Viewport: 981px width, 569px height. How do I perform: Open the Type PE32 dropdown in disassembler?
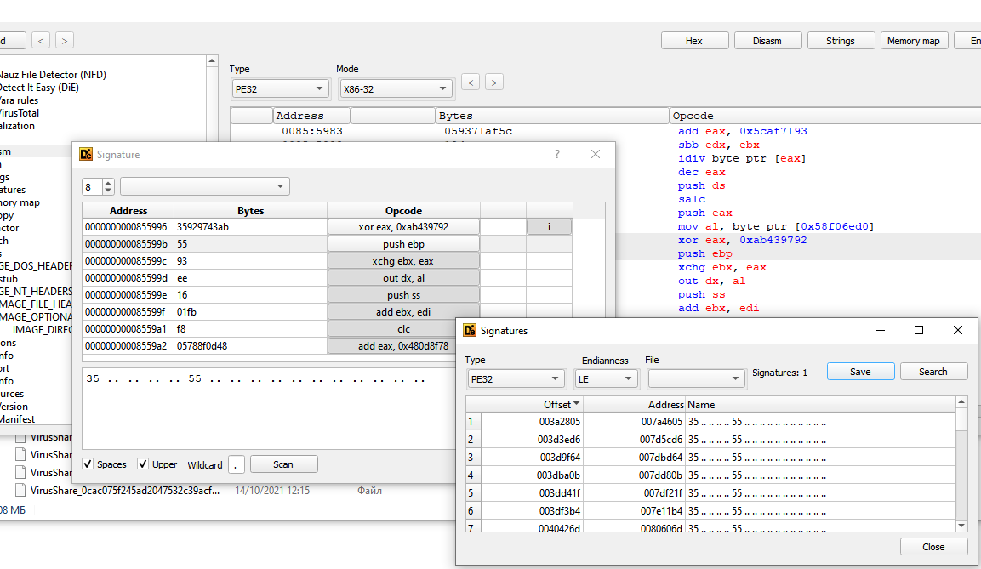click(x=280, y=88)
